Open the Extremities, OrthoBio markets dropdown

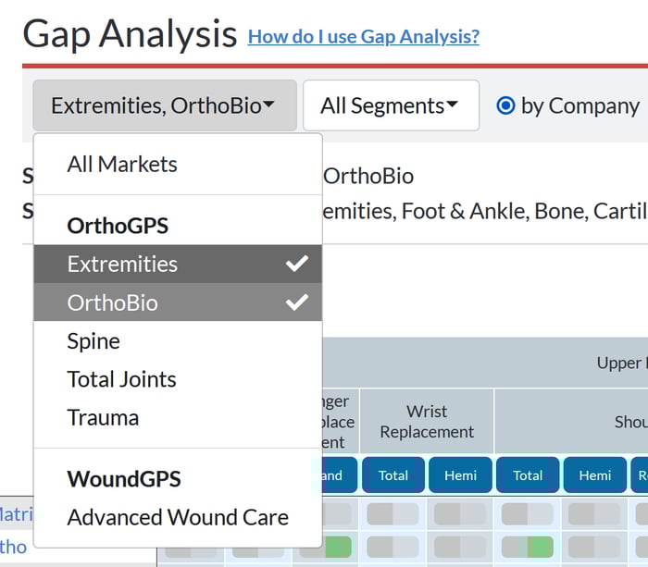(165, 105)
